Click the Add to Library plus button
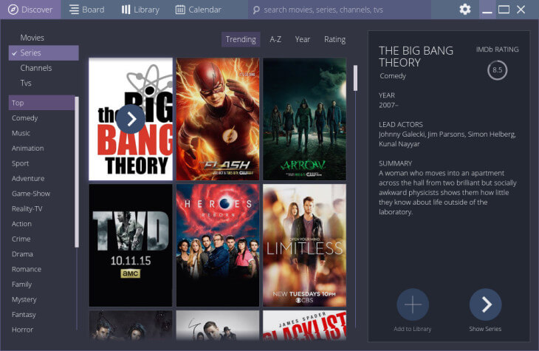The image size is (539, 351). tap(413, 304)
